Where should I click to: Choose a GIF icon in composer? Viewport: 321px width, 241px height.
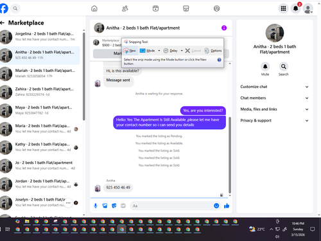123,206
